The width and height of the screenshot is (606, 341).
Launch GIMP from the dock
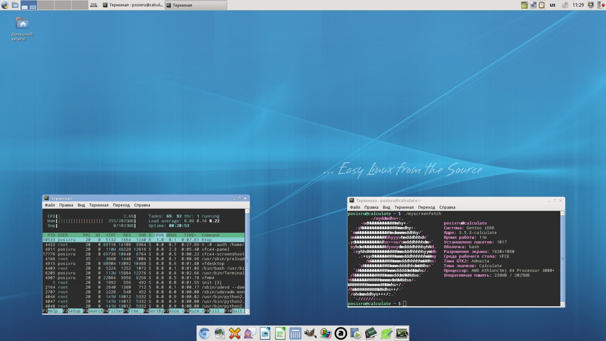tap(310, 333)
